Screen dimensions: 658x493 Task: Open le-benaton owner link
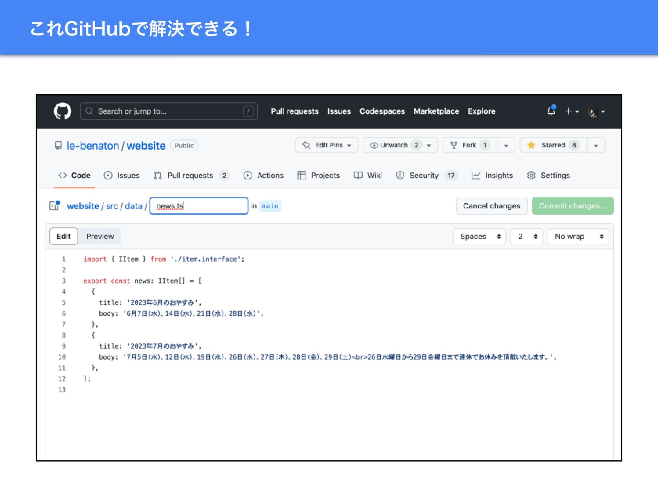93,146
